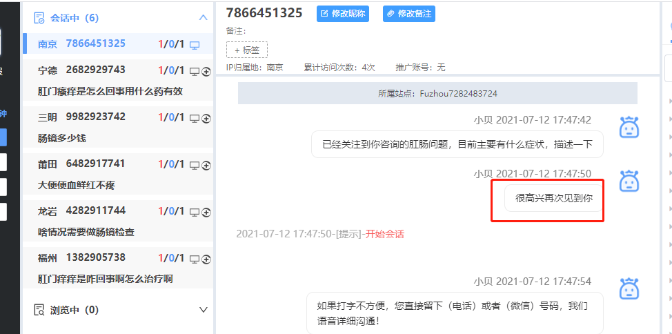Select the 大便便血鲜红不疼 conversation
This screenshot has height=334, width=672.
(118, 174)
